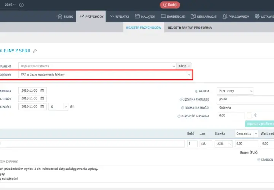274x190 pixels.
Task: Click the chart line icon by PRZYCHODY
Action: click(81, 16)
